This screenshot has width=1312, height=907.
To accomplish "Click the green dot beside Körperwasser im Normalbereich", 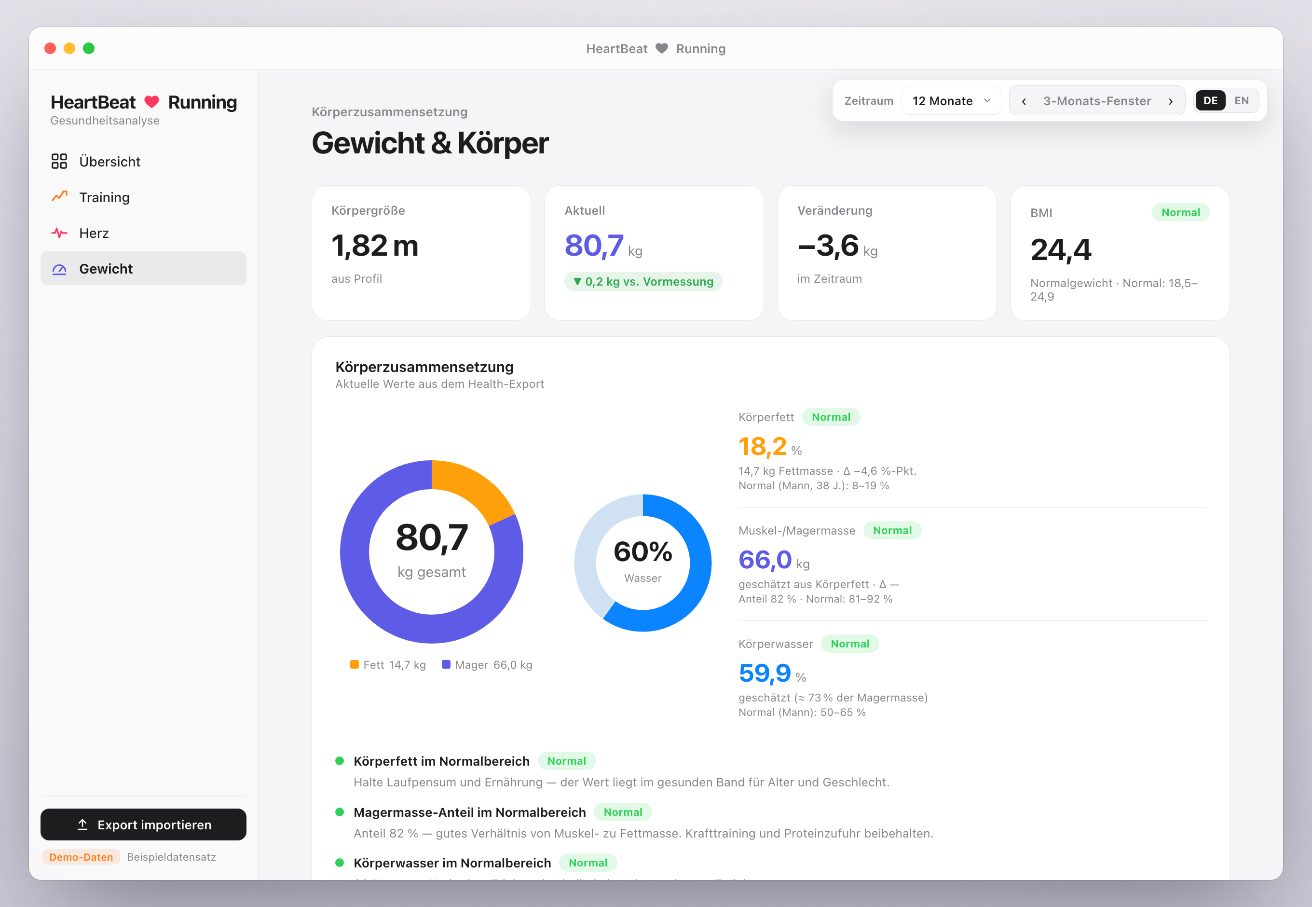I will tap(340, 863).
